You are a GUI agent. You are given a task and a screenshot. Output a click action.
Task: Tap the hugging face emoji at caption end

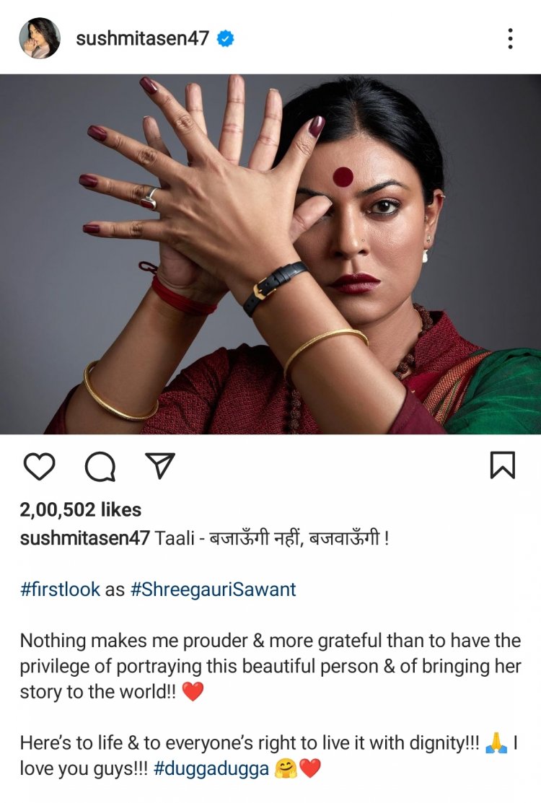pos(286,768)
